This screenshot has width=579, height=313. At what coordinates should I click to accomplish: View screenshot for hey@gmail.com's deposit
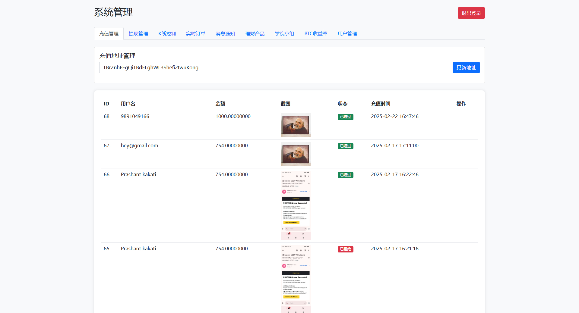pyautogui.click(x=296, y=154)
